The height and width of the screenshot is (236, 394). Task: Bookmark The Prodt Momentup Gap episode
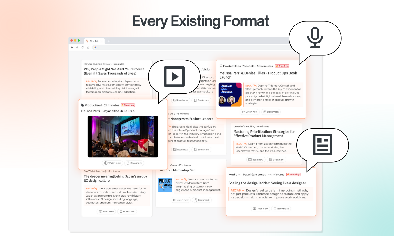202,200
